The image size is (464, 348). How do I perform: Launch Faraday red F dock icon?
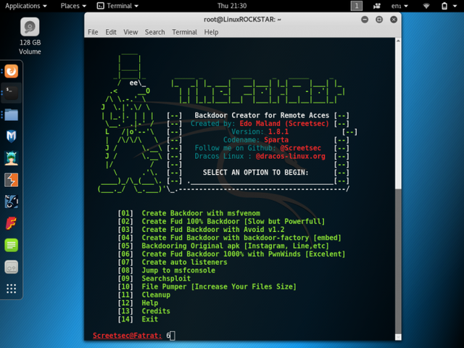tap(12, 223)
